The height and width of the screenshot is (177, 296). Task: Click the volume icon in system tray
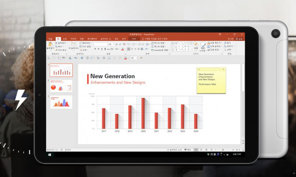[x=227, y=154]
